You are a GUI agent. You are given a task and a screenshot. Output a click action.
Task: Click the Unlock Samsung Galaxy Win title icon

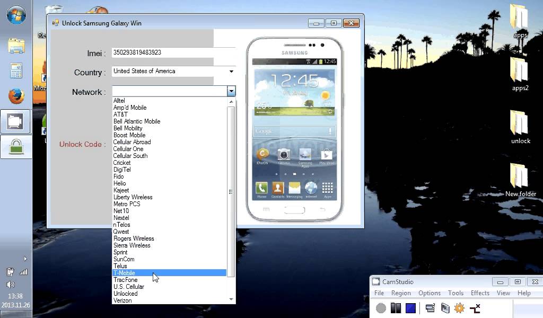55,23
